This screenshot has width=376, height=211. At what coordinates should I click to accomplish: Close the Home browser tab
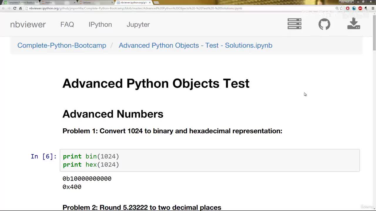click(75, 2)
